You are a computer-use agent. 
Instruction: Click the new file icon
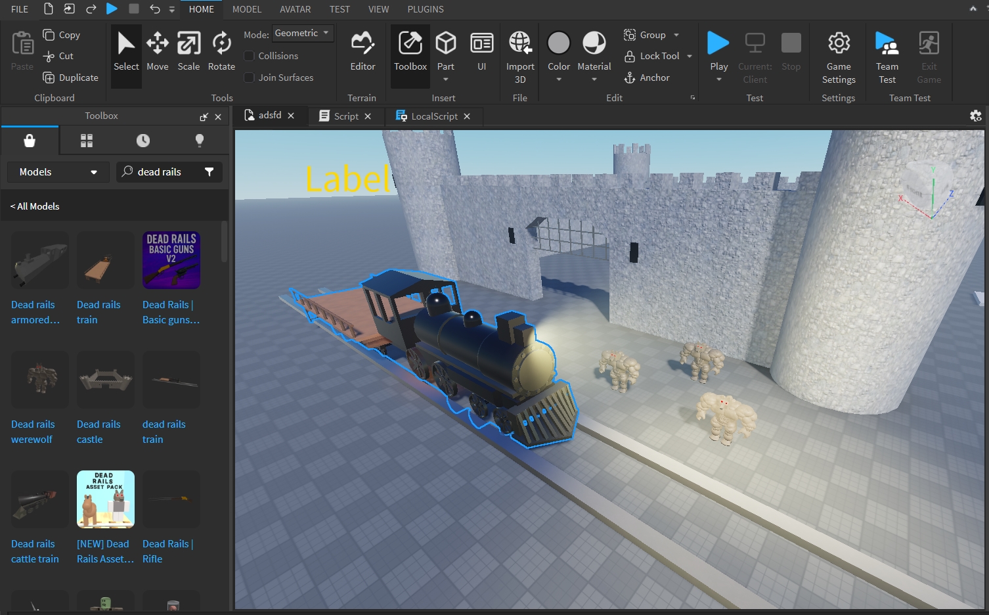[x=48, y=9]
